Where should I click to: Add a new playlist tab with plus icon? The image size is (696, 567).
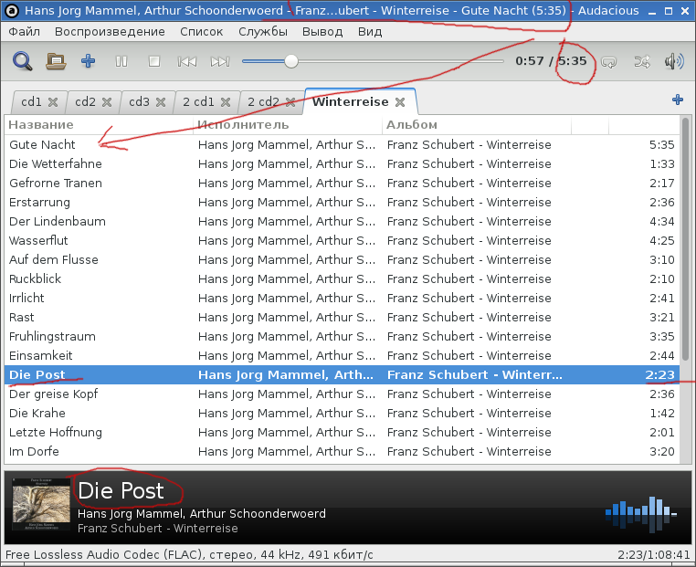[678, 100]
